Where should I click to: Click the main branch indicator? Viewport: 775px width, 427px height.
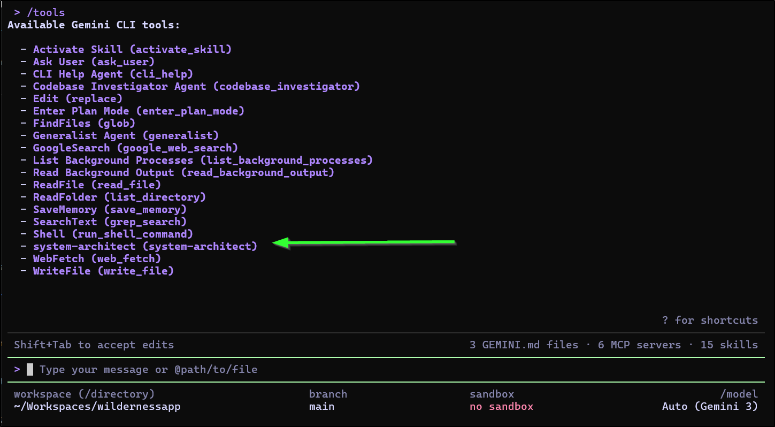321,406
